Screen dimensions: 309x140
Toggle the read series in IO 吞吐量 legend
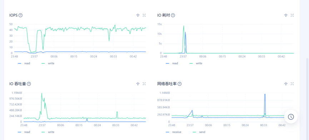(24, 132)
